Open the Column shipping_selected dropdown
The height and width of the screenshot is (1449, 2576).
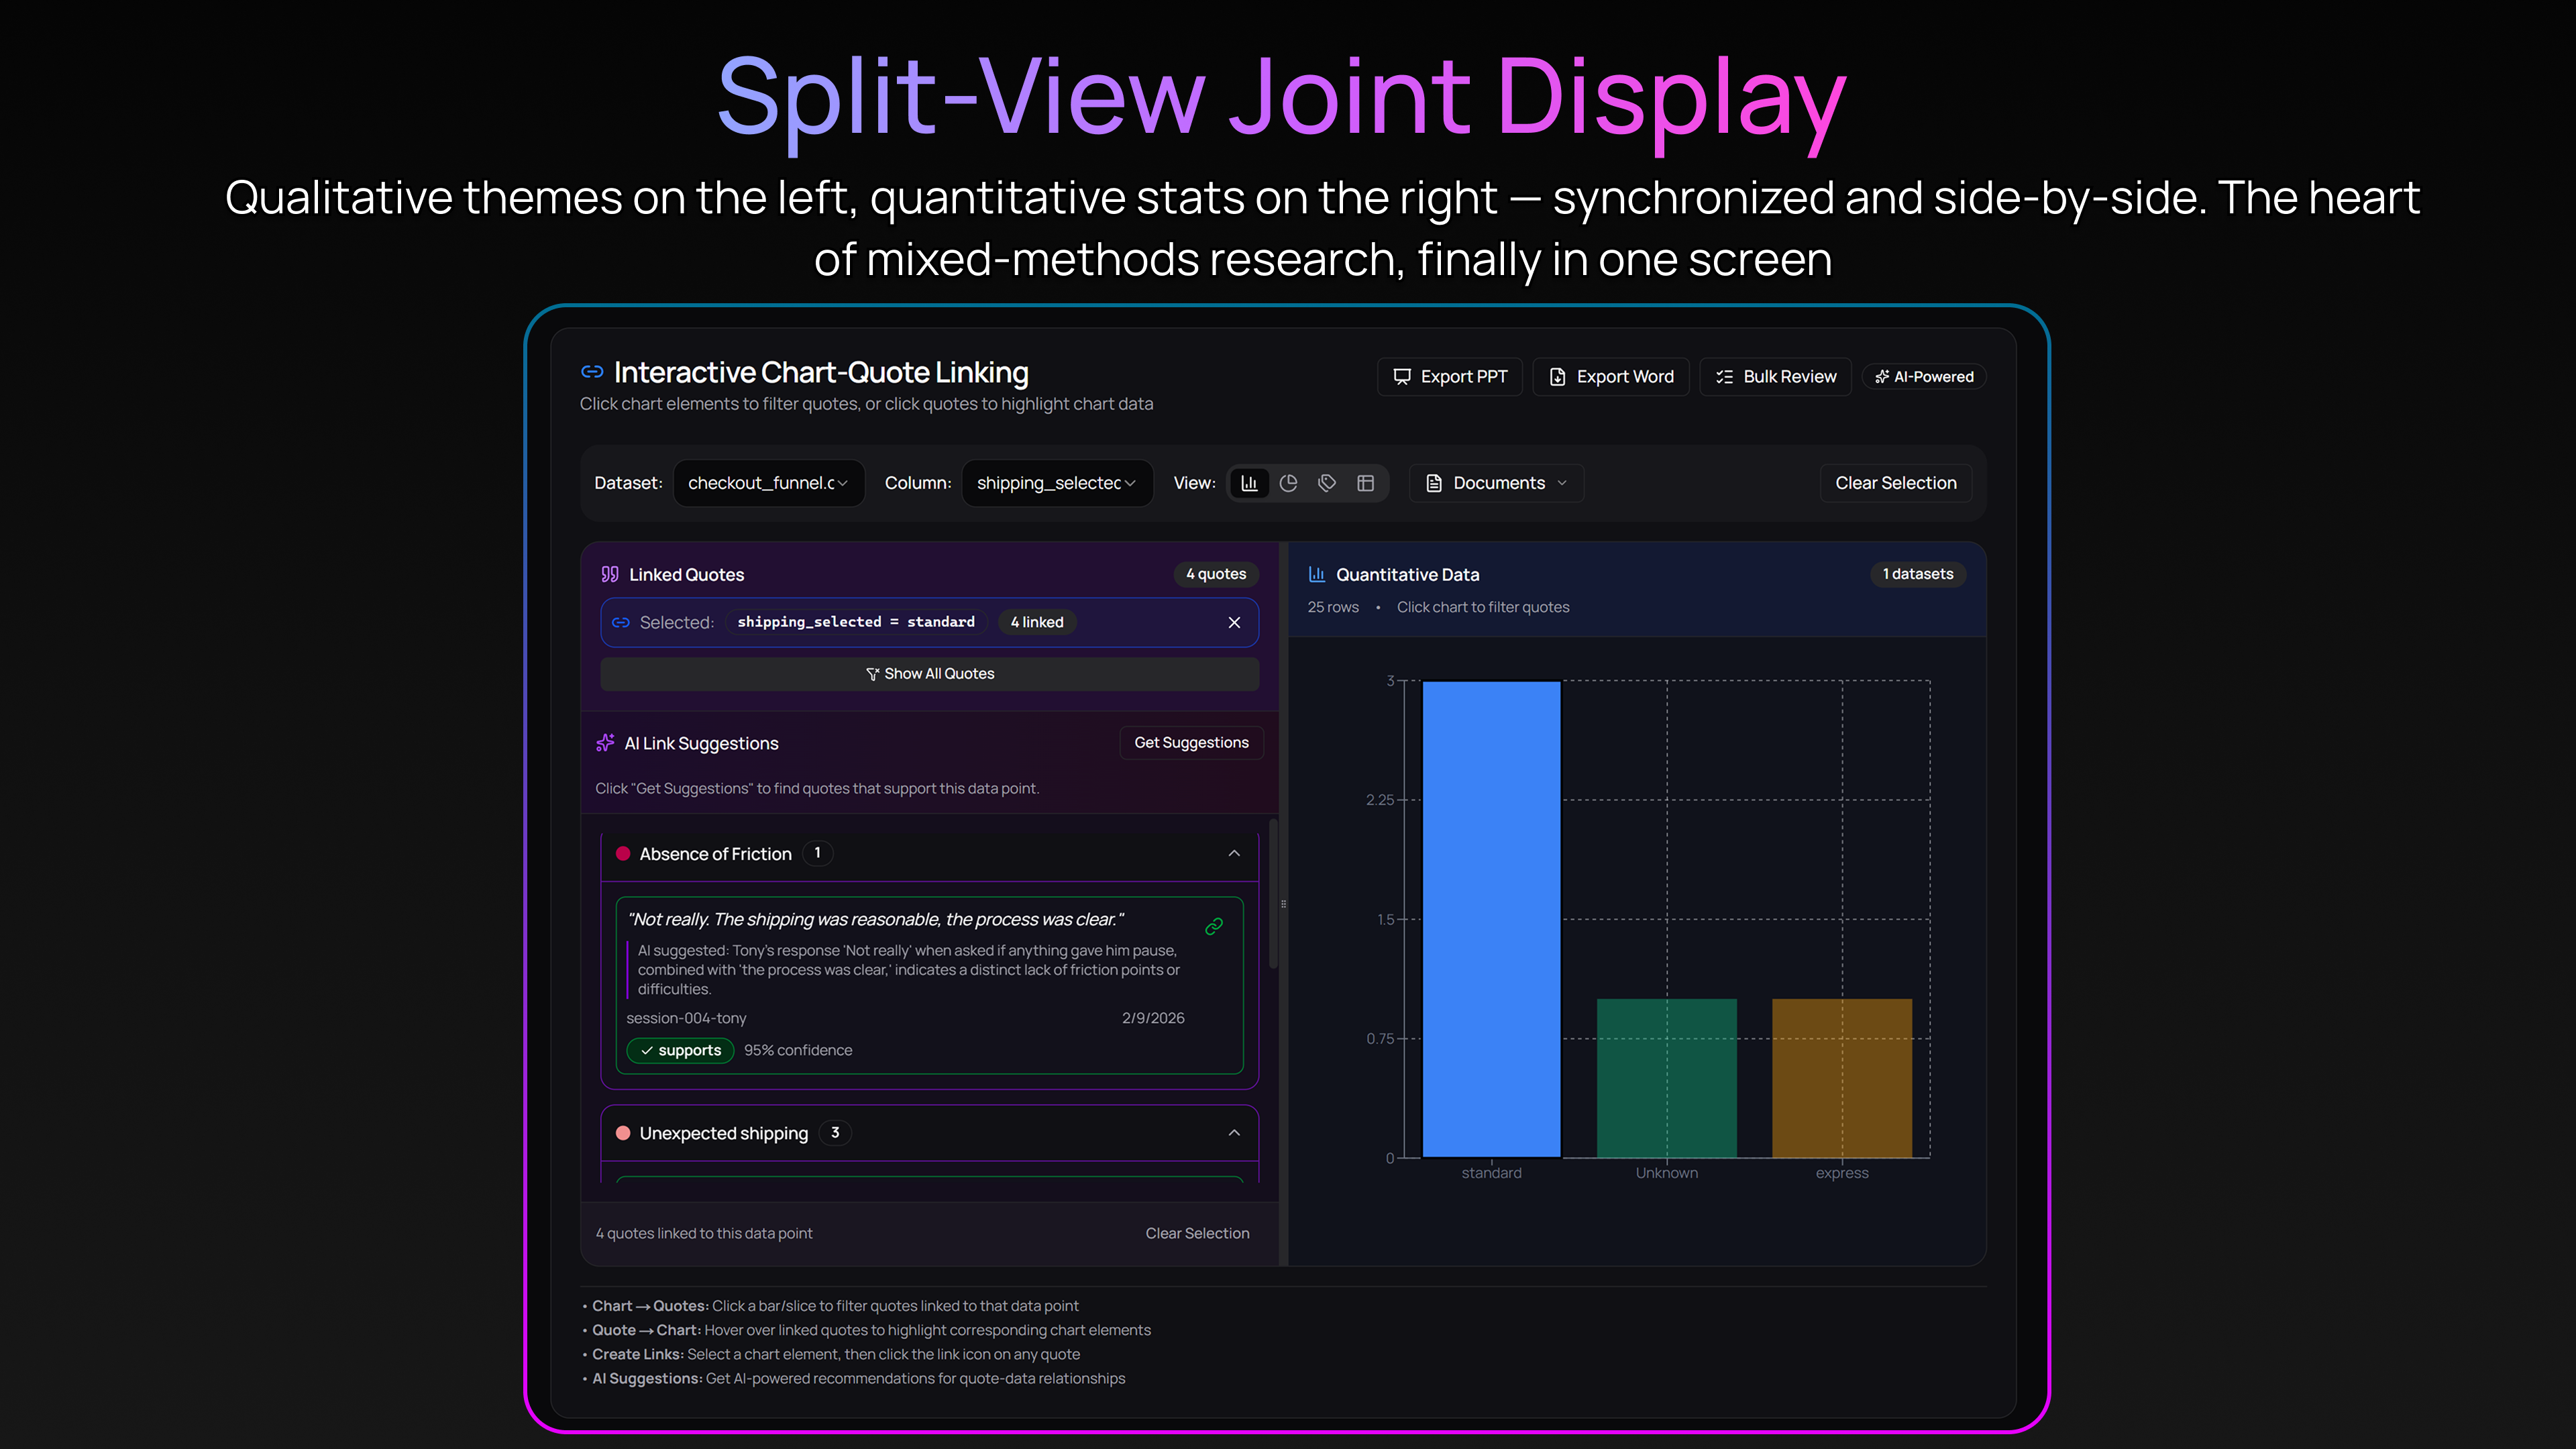(1056, 483)
